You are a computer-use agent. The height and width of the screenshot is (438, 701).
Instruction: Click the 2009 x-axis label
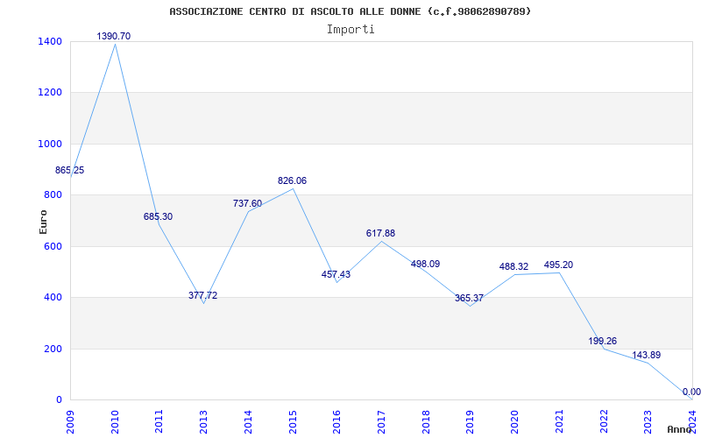[71, 422]
